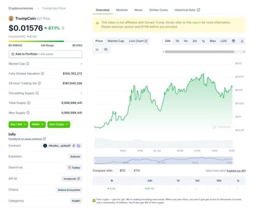Expand the Wallet dropdown
This screenshot has height=208, width=280.
tap(38, 124)
